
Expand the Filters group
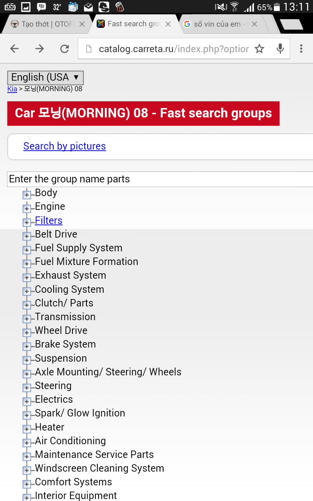tap(27, 222)
